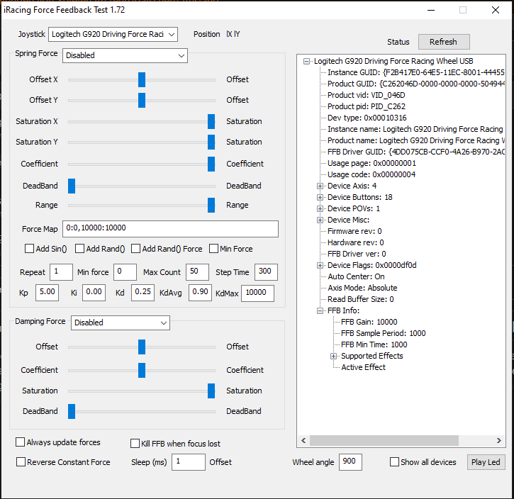Collapse the FFB Info node
Viewport: 514px width, 499px height.
click(x=320, y=310)
